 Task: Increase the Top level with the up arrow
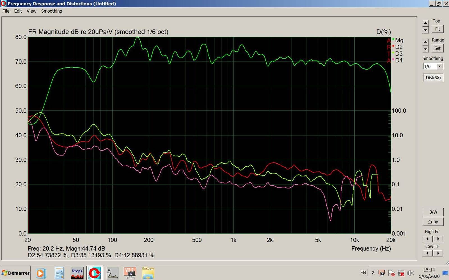point(426,23)
